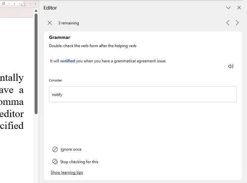The width and height of the screenshot is (247, 183).
Task: Go to the previous Editor issue
Action: pyautogui.click(x=228, y=23)
